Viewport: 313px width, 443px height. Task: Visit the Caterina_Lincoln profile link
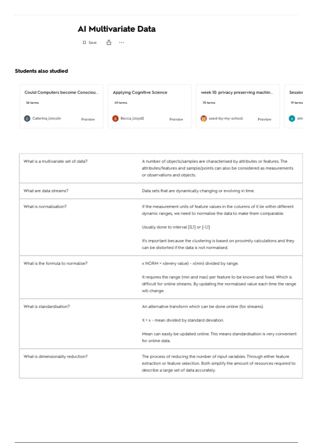pos(46,118)
